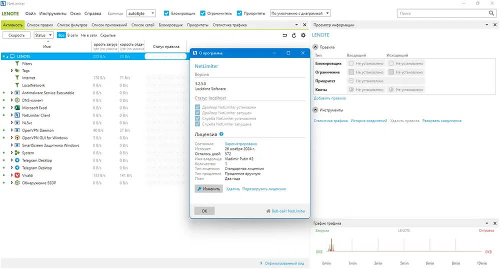The width and height of the screenshot is (500, 269).
Task: Click the refresh icon in activity toolbar
Action: click(x=293, y=35)
